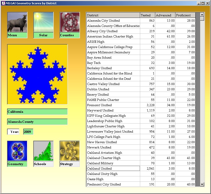This screenshot has height=194, width=211.
Task: Click the application icon in title bar
Action: point(3,3)
